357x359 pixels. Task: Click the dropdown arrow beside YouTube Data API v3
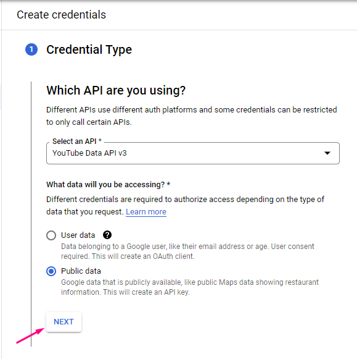click(327, 153)
